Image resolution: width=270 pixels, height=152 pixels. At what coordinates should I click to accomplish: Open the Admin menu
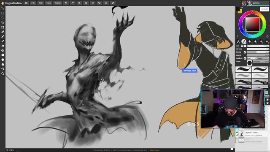[58, 3]
